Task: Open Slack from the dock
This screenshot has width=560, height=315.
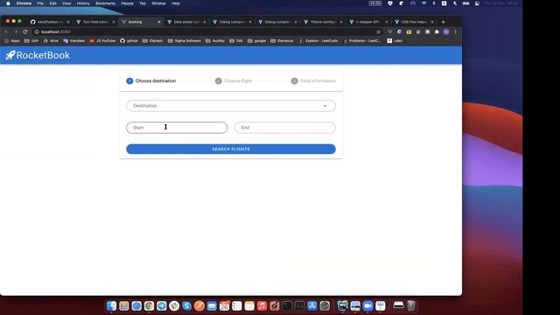Action: pos(174,306)
